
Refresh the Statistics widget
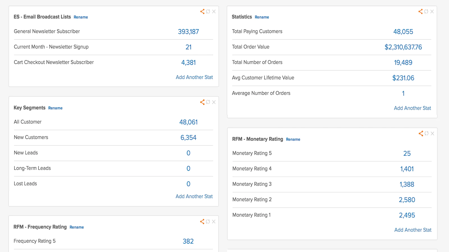tap(426, 11)
